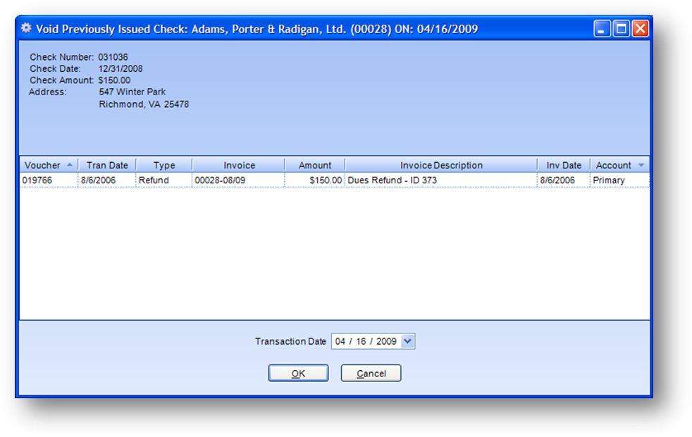Image resolution: width=692 pixels, height=437 pixels.
Task: Sort by the Invoice column header
Action: pyautogui.click(x=239, y=165)
